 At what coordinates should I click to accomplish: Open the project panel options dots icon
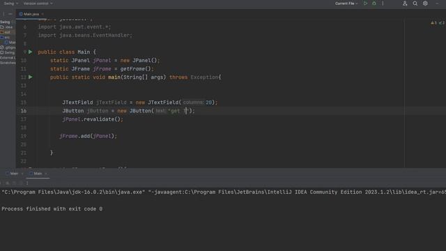click(x=3, y=14)
